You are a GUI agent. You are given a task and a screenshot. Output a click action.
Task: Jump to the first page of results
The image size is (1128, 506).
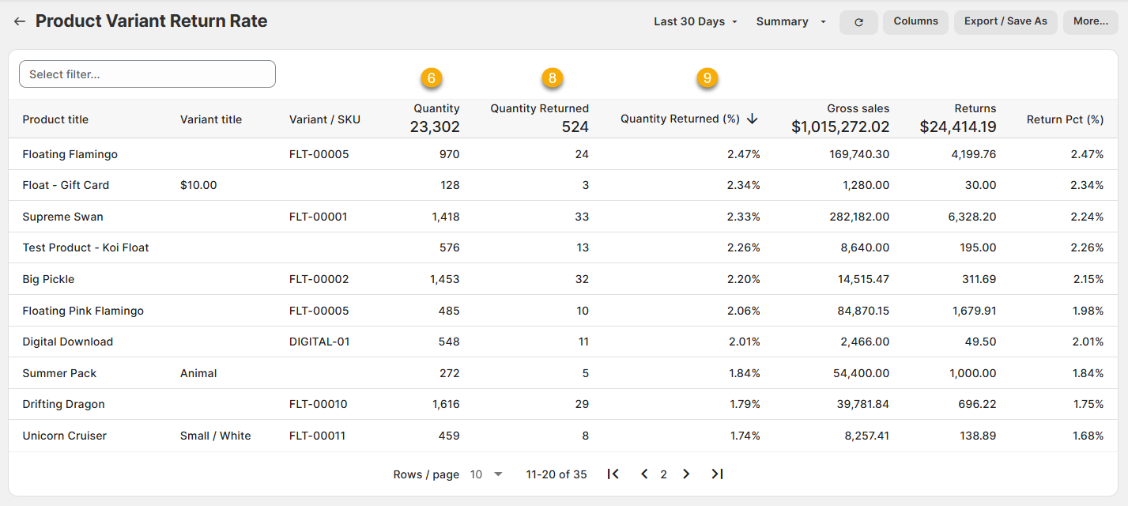(613, 474)
